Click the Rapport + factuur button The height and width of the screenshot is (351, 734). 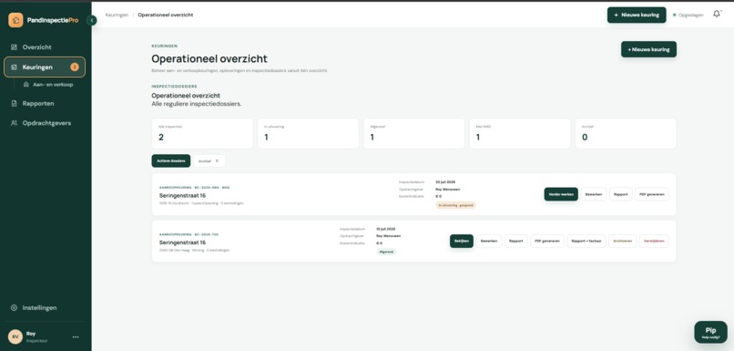[x=586, y=241]
